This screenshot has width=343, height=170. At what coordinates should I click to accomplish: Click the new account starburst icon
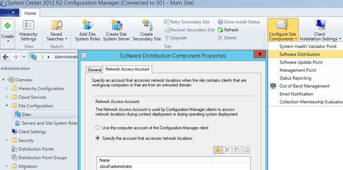point(218,150)
